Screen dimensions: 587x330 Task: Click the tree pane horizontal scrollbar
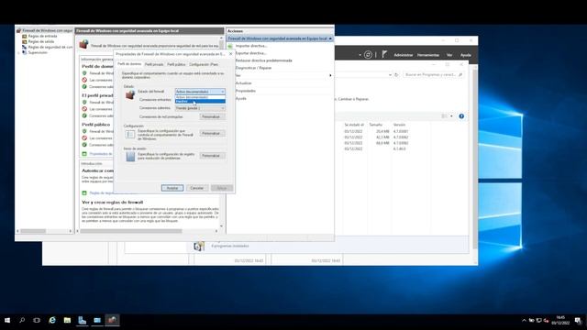click(x=33, y=231)
